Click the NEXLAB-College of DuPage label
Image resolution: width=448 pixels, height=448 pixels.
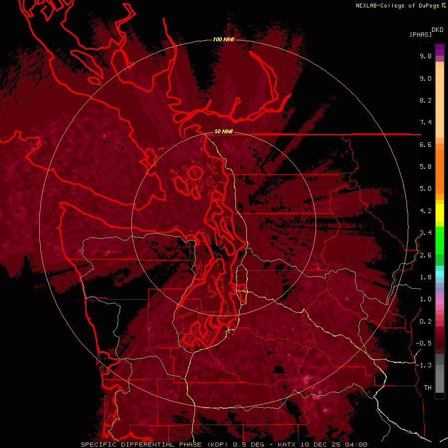click(x=400, y=5)
